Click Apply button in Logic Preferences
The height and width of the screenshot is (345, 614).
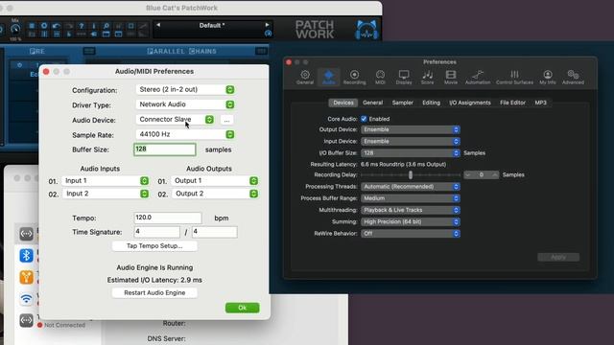(x=558, y=257)
